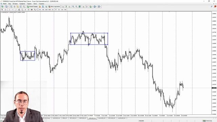Switch to the AUDUSD,H4 chart tab
This screenshot has height=122, width=217.
coord(56,118)
